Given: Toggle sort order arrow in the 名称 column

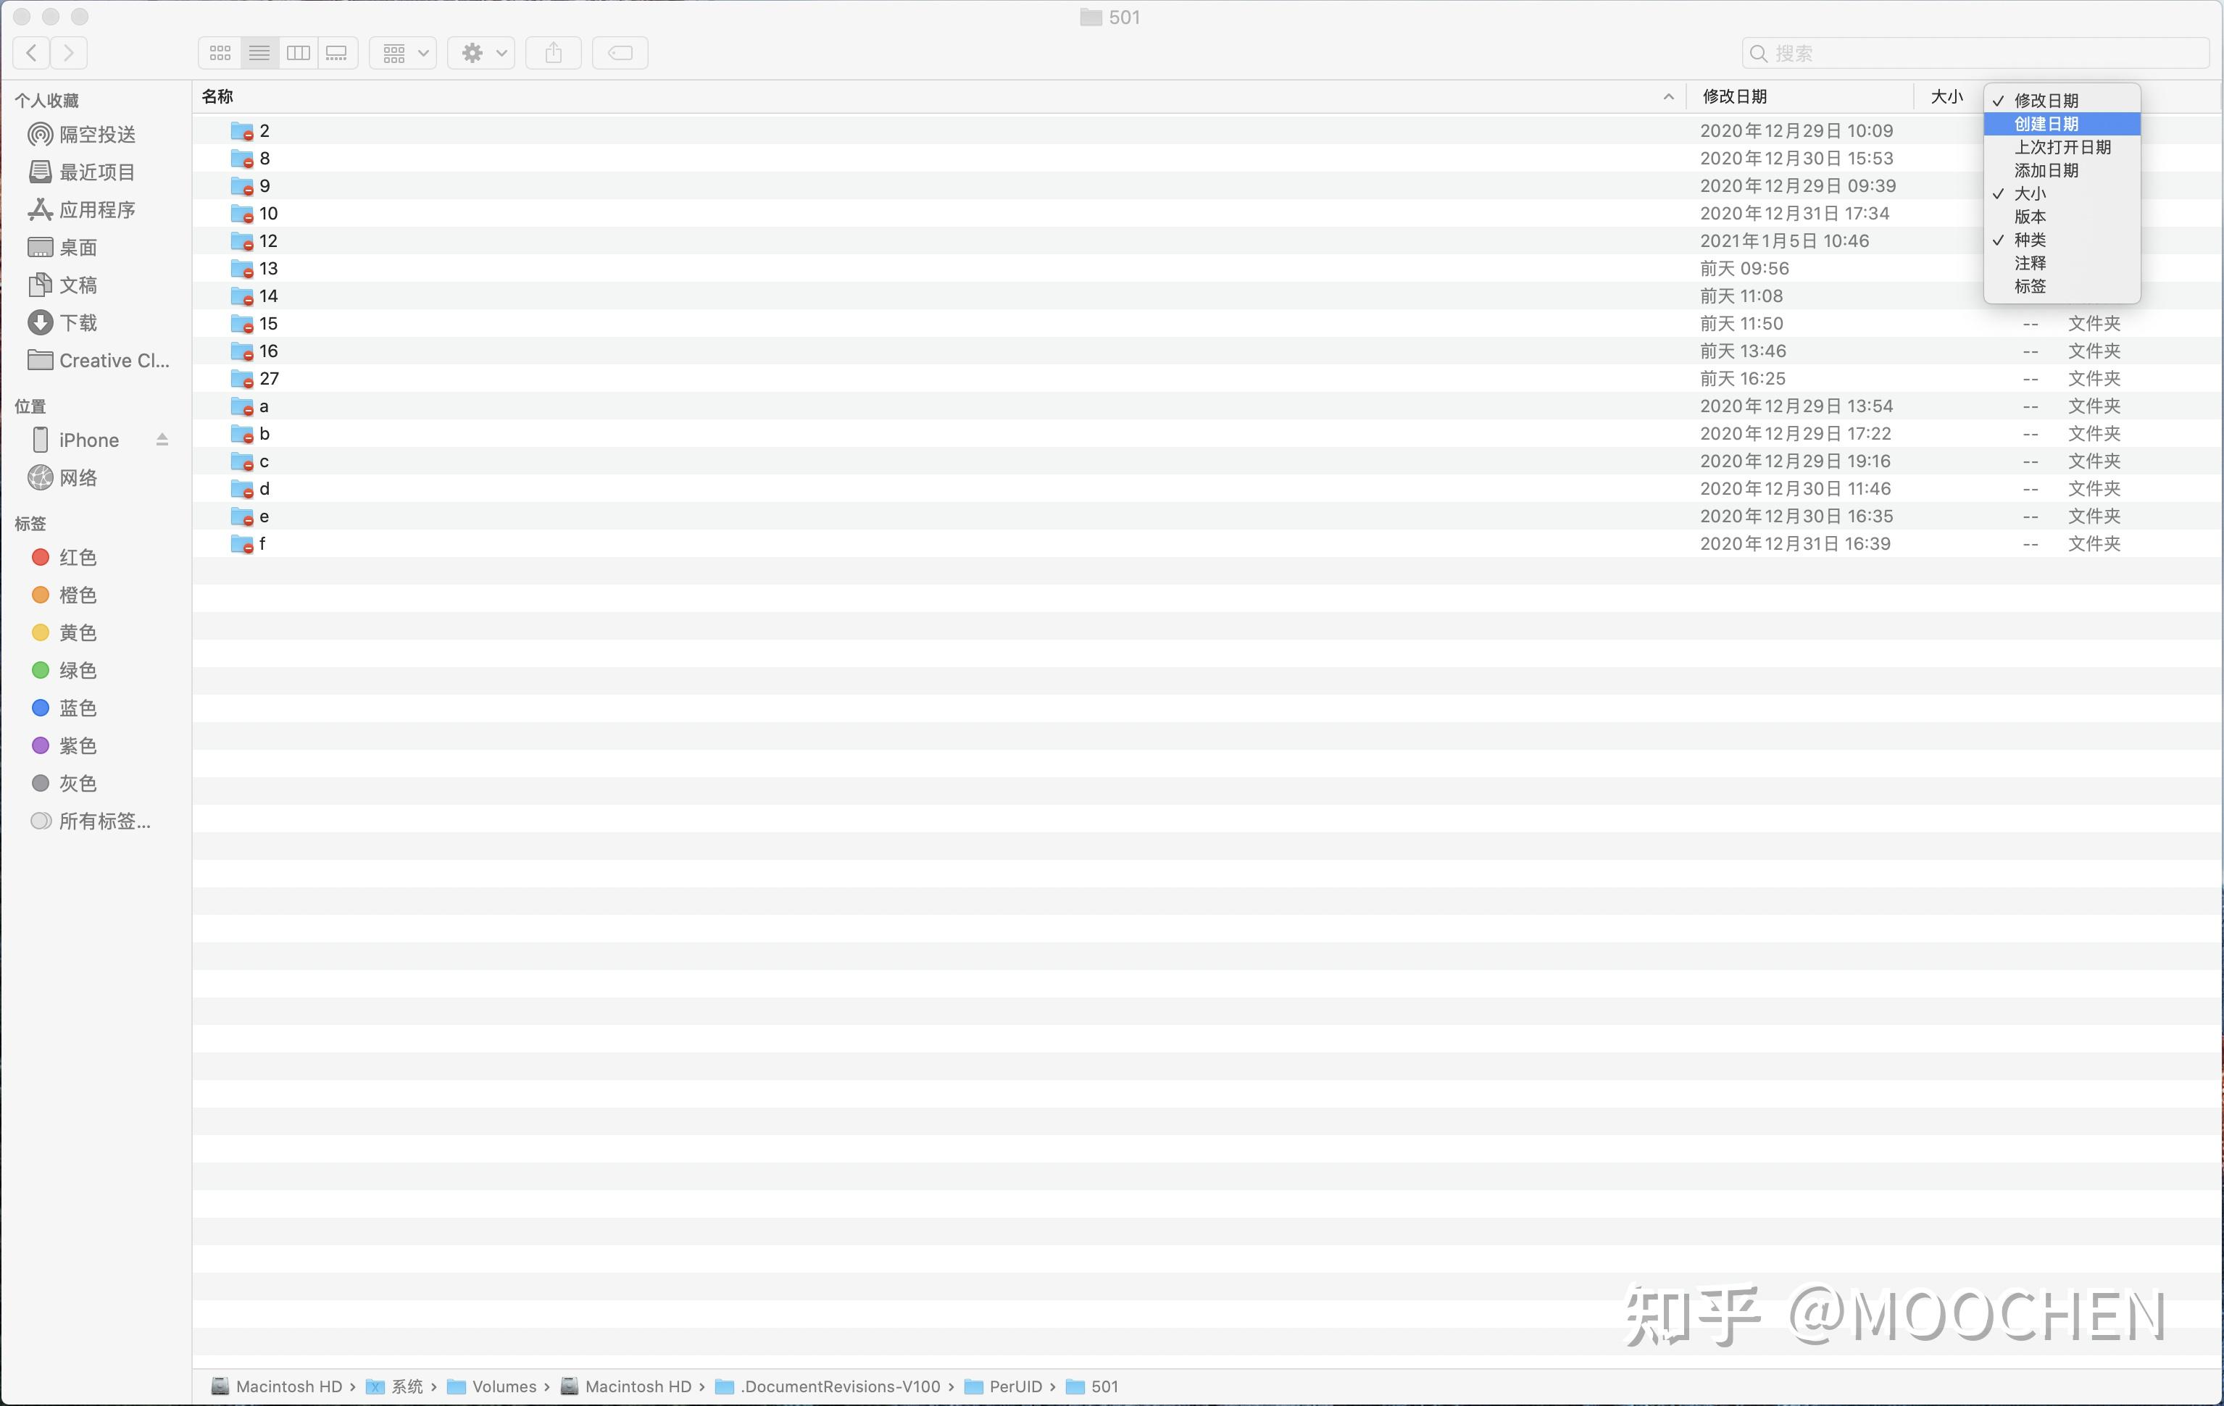Looking at the screenshot, I should click(x=1668, y=97).
